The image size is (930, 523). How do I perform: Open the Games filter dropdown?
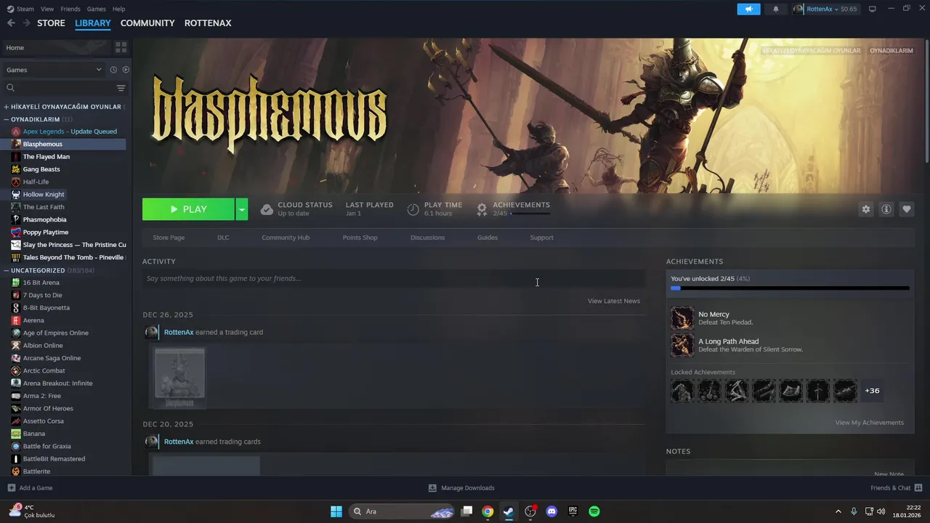point(54,70)
